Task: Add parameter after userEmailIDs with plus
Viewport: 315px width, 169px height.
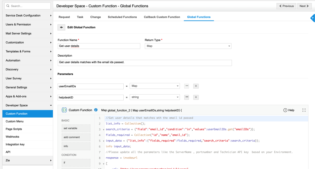Action: tap(196, 86)
